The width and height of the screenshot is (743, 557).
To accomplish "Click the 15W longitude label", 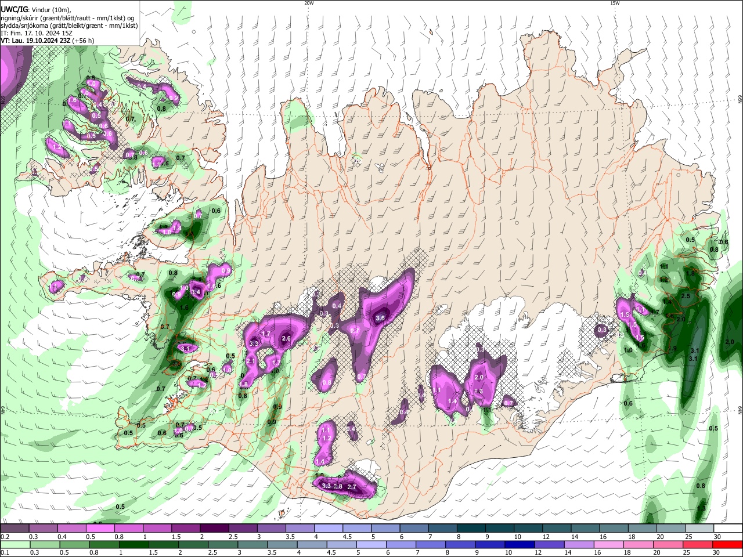I will [615, 3].
